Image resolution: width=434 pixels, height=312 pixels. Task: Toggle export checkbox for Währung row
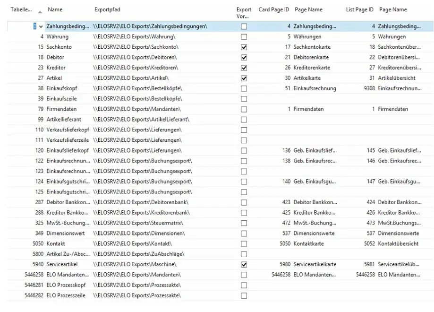click(244, 37)
